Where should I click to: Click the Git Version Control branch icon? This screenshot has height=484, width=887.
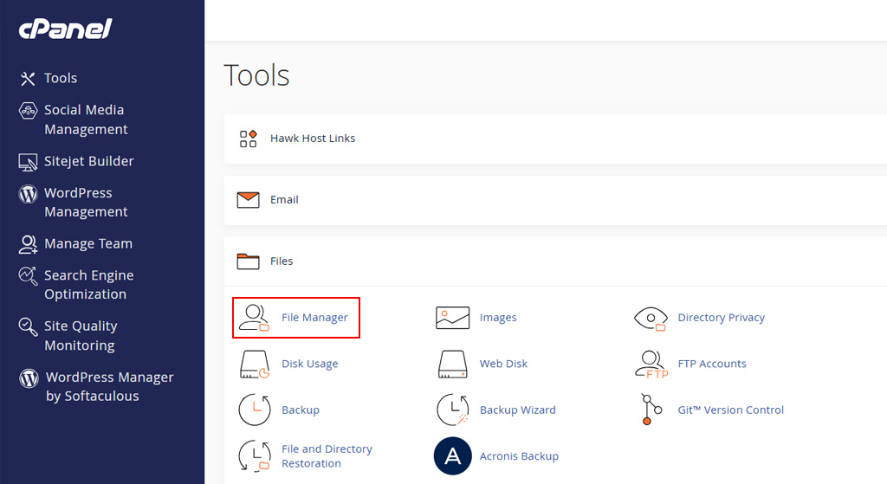(651, 410)
